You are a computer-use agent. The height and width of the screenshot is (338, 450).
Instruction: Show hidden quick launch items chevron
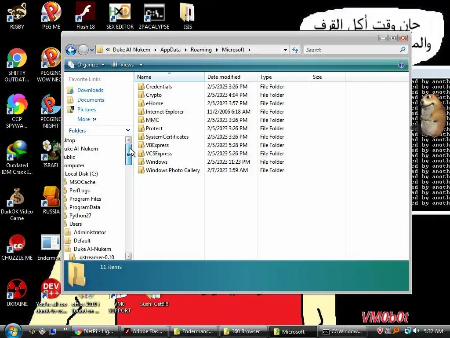65,329
